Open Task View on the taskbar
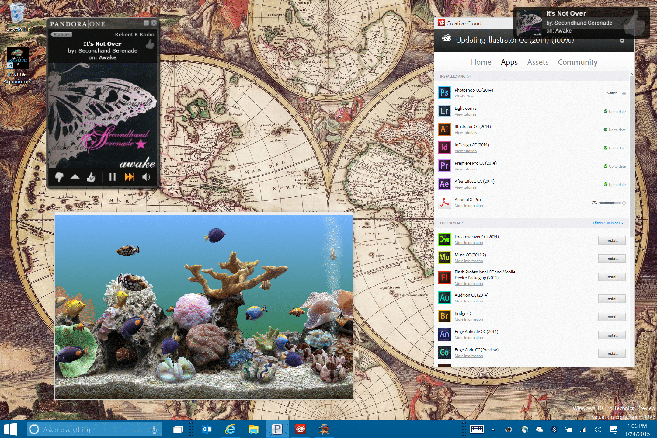 178,429
